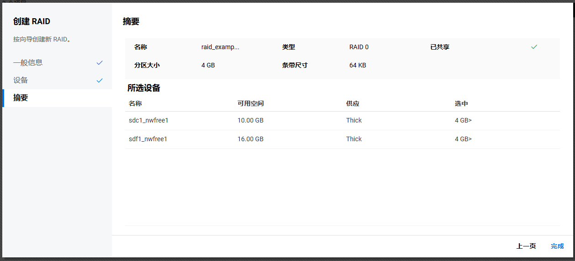Select the 摘要 wizard step
The width and height of the screenshot is (575, 261).
pos(21,97)
